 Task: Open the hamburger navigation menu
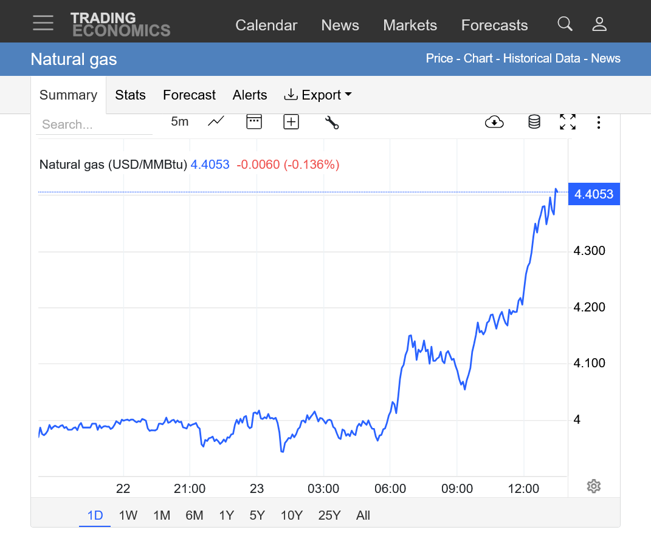pyautogui.click(x=43, y=23)
